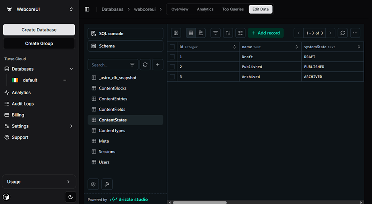
Task: Open the SQL console
Action: (125, 33)
